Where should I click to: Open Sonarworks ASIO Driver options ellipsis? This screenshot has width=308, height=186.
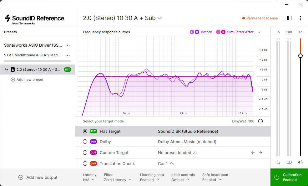click(x=68, y=45)
